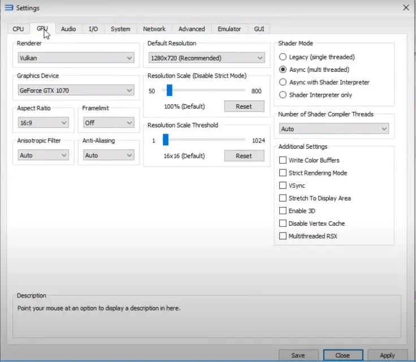The height and width of the screenshot is (362, 416).
Task: Click the Close button at bottom
Action: click(x=343, y=355)
